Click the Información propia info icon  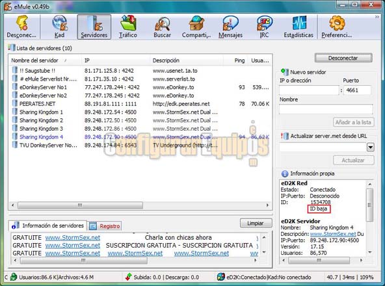(x=285, y=174)
